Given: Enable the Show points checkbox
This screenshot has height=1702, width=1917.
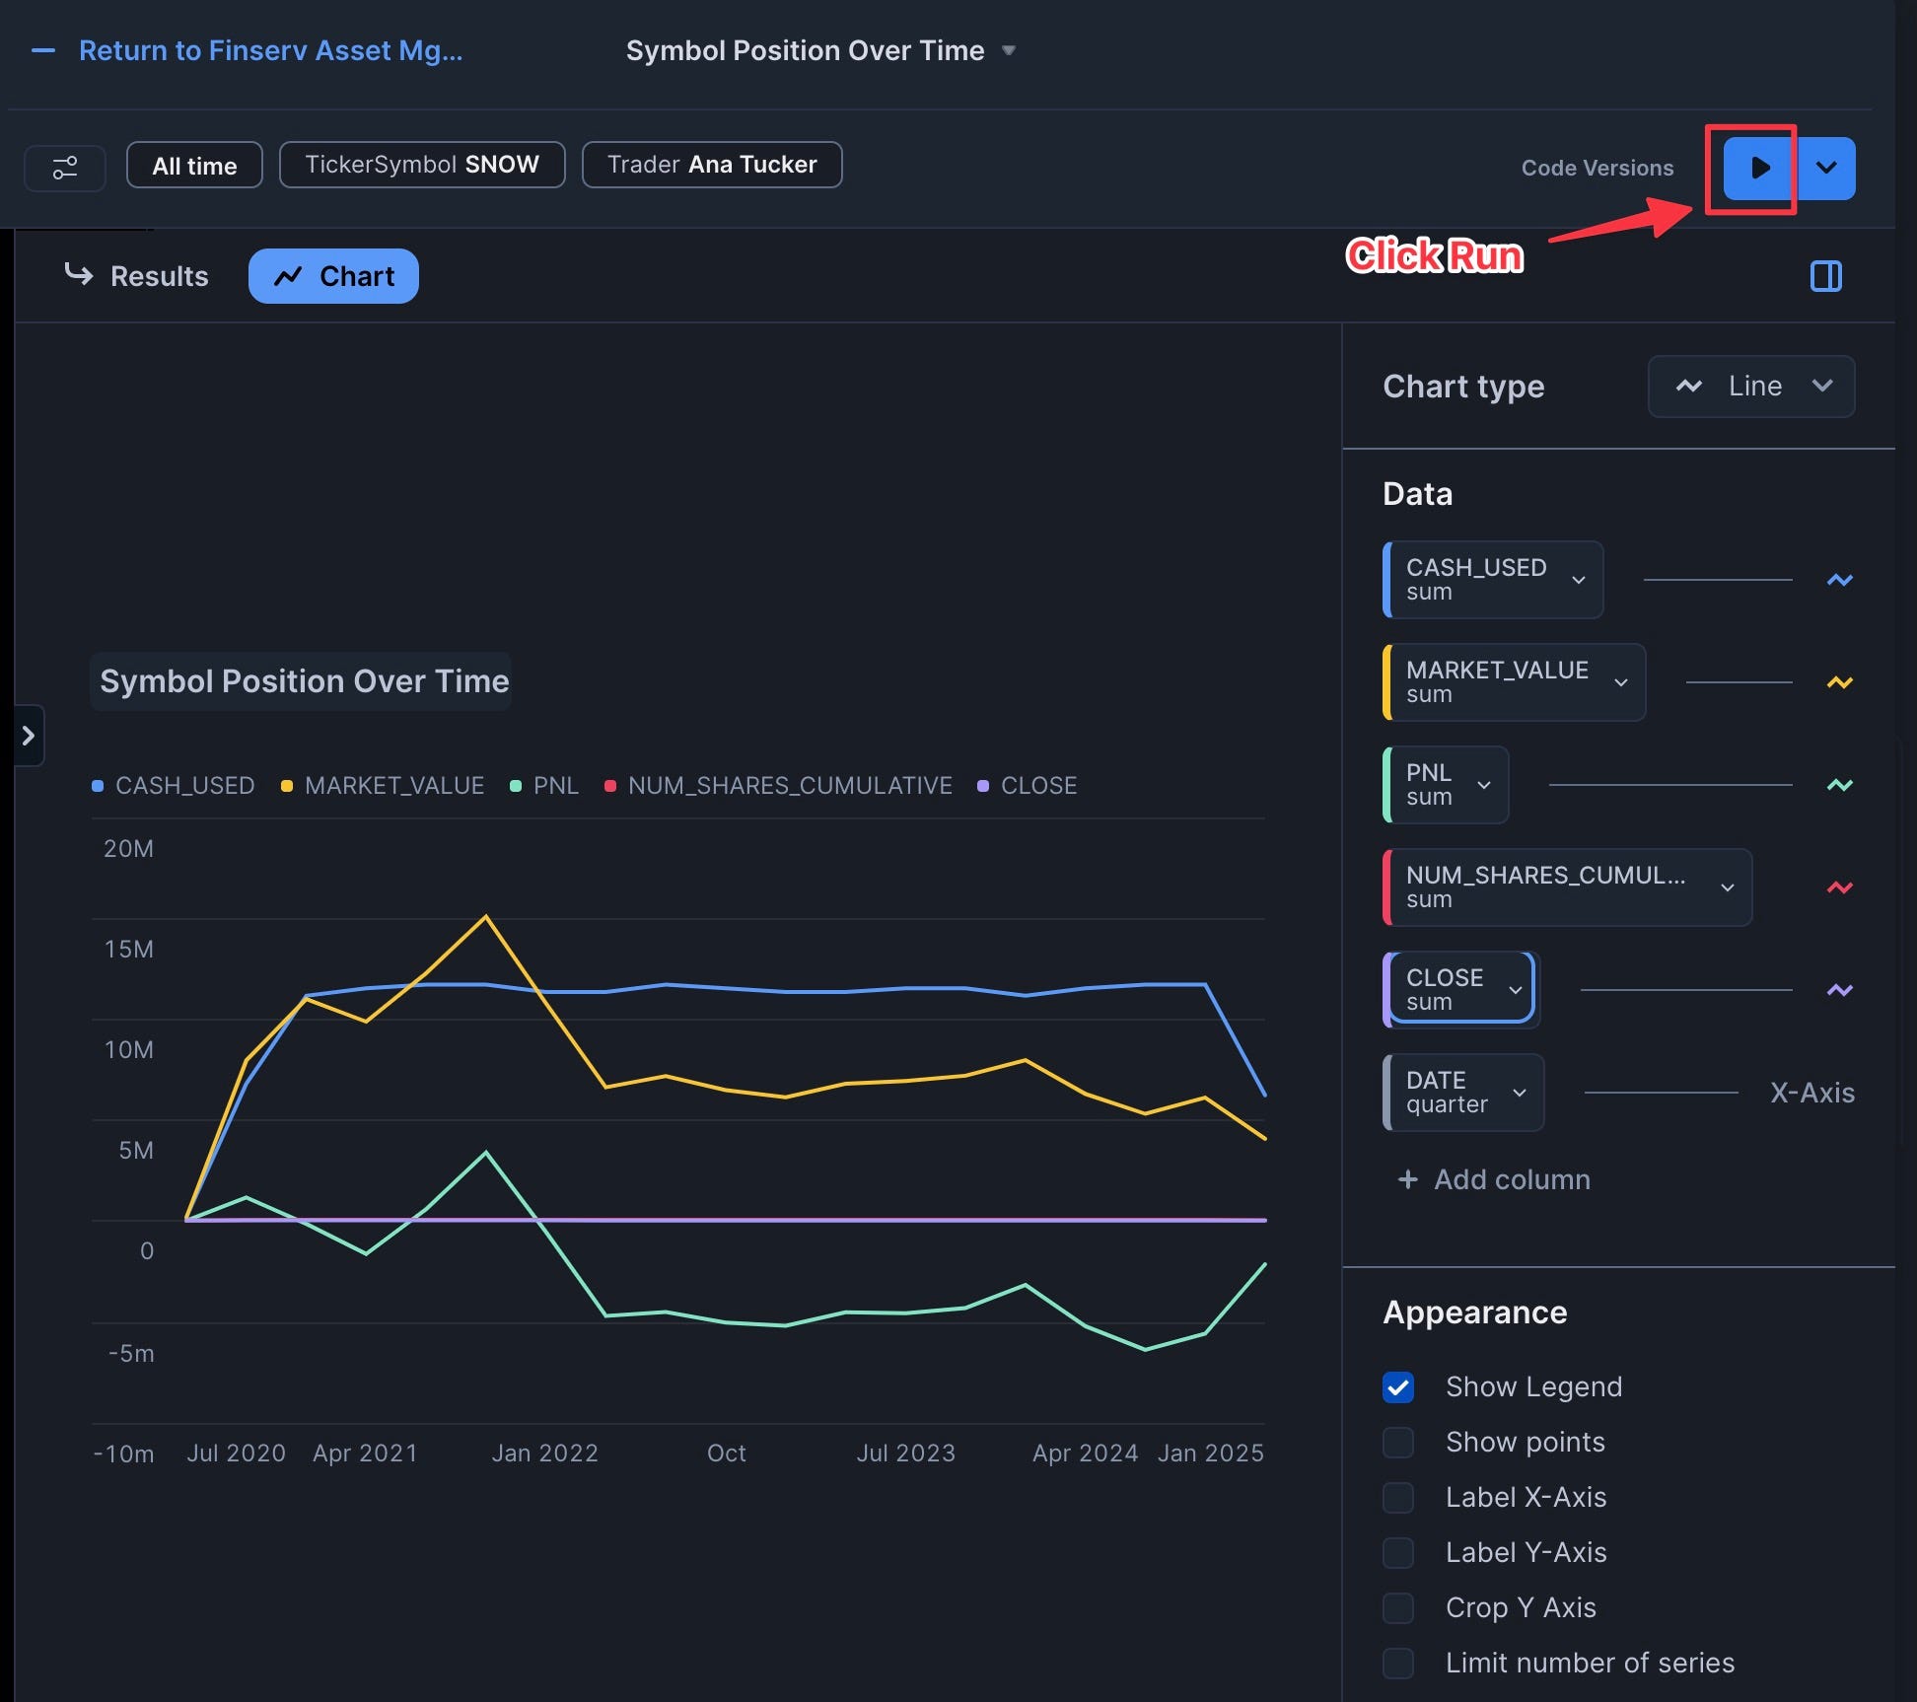Looking at the screenshot, I should click(x=1398, y=1443).
